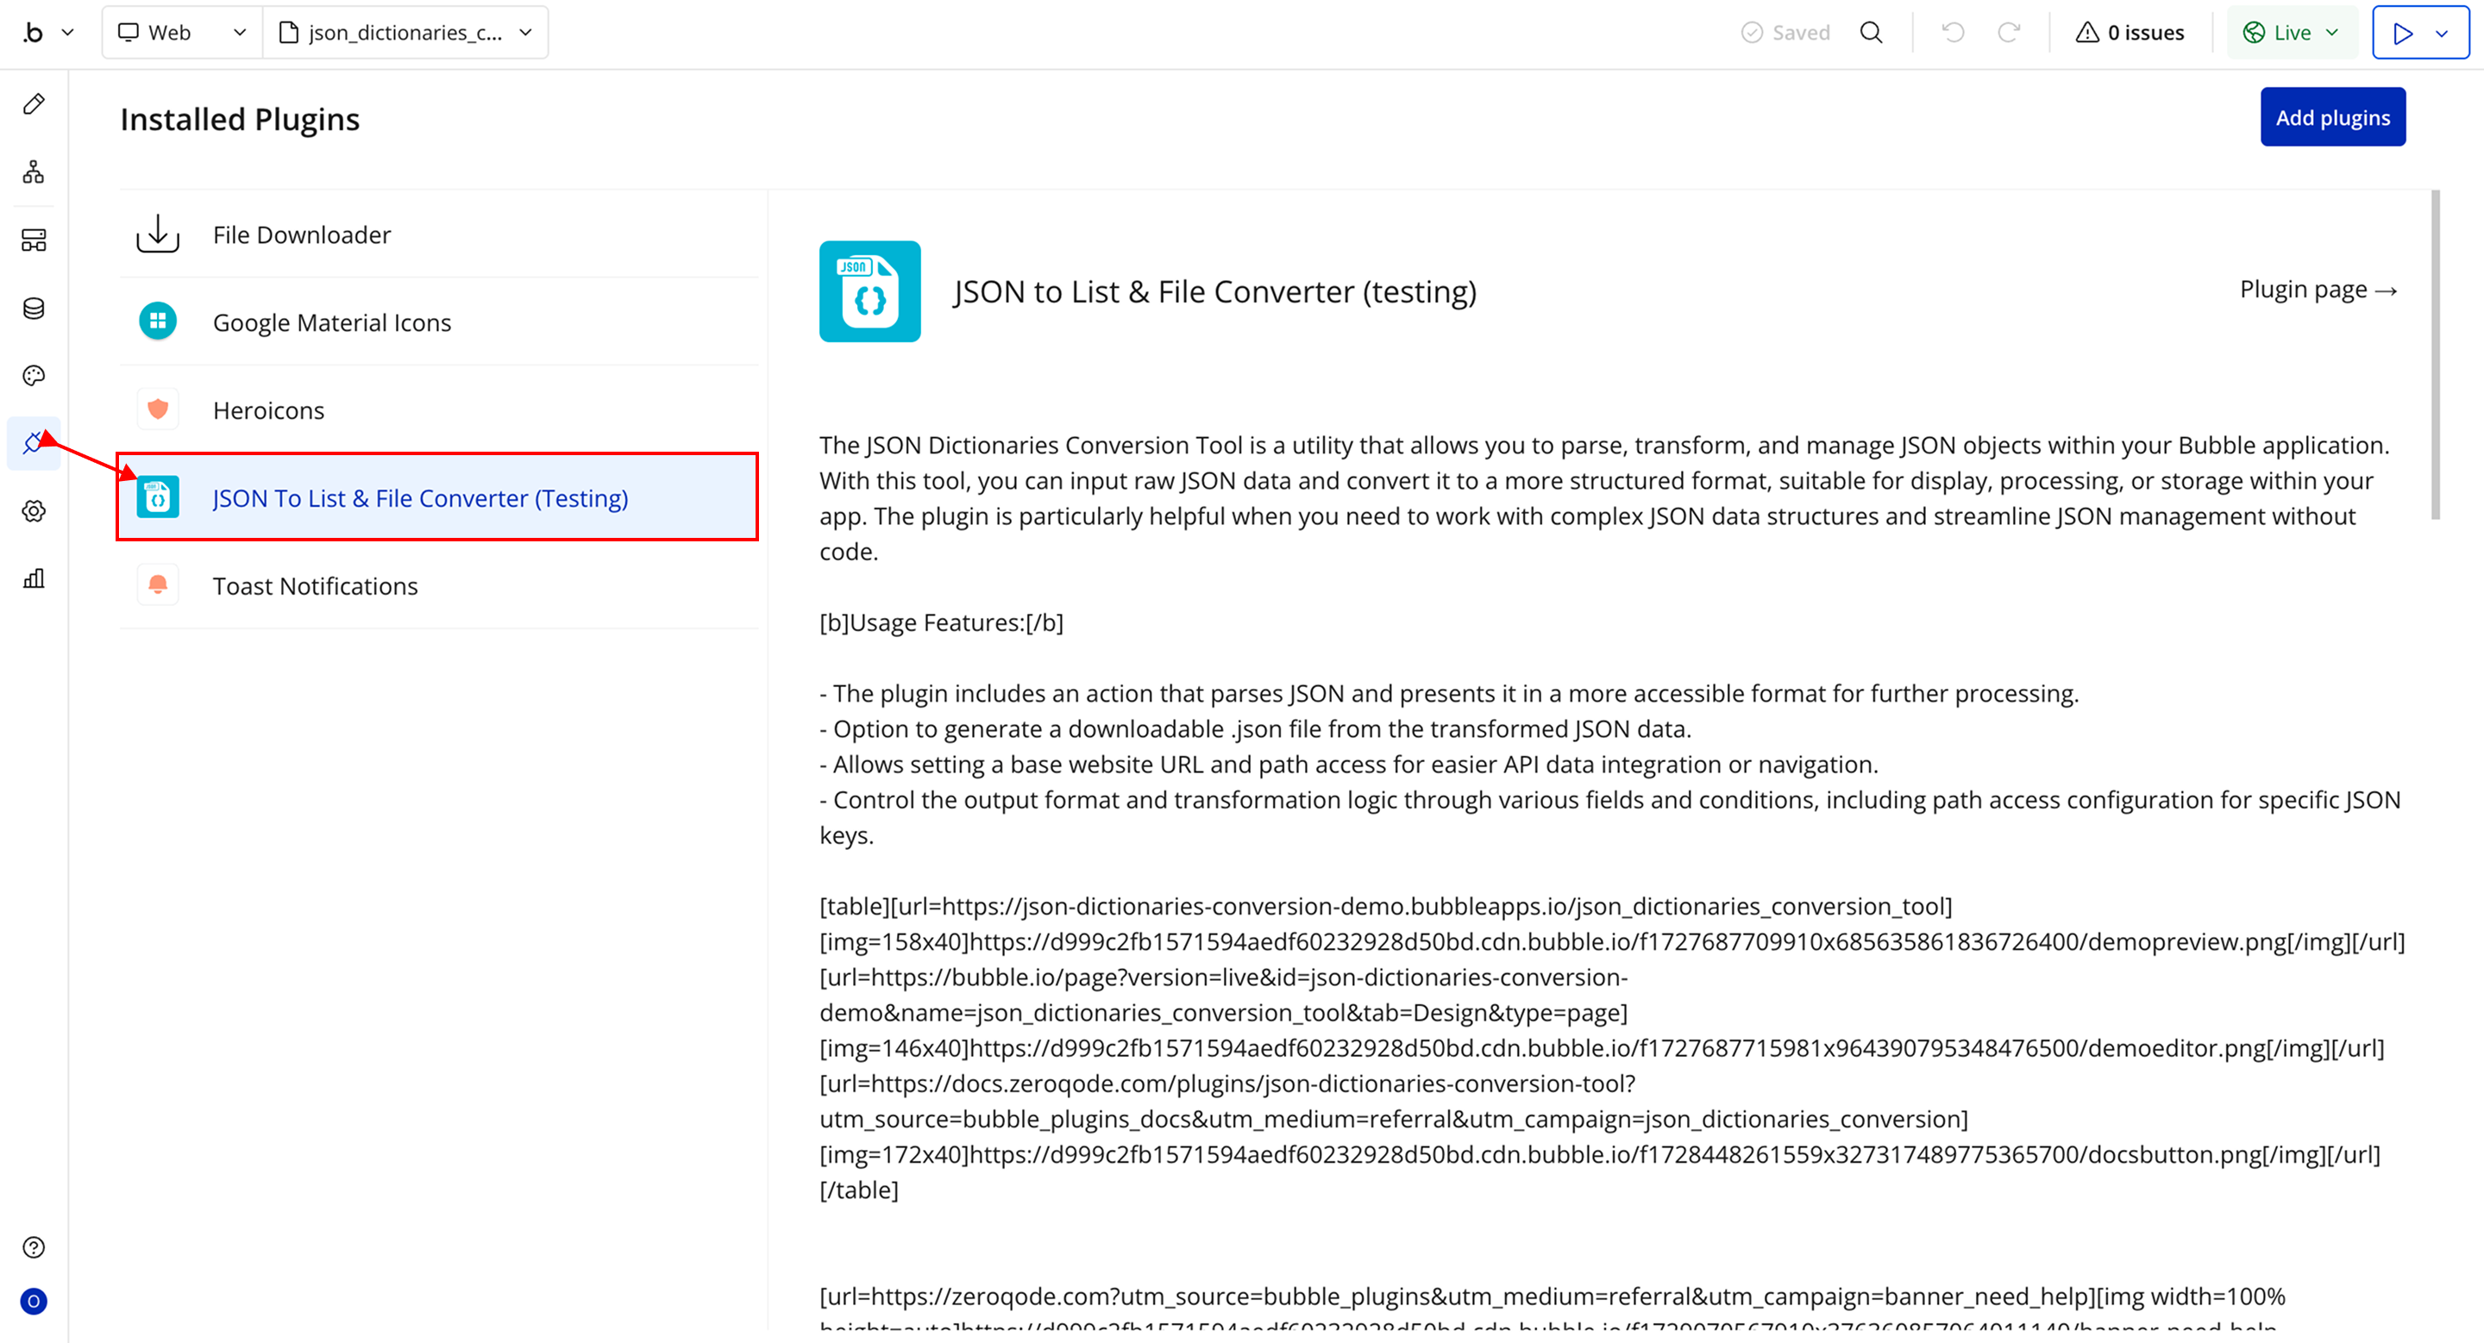Open the Data tab database icon

coord(34,309)
